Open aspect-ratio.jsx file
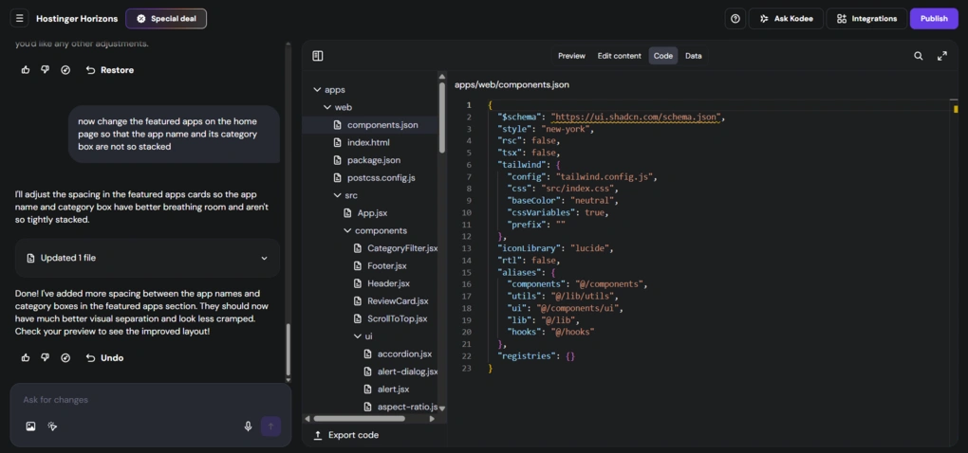The width and height of the screenshot is (968, 453). click(400, 407)
